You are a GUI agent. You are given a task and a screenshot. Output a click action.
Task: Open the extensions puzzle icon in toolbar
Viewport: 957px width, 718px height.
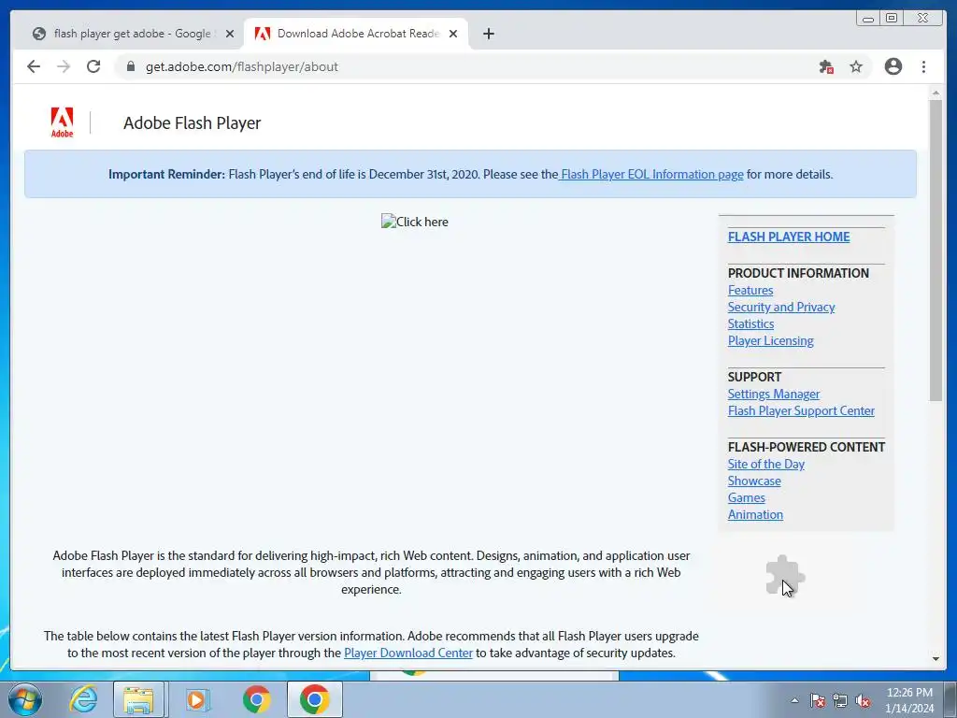click(826, 66)
